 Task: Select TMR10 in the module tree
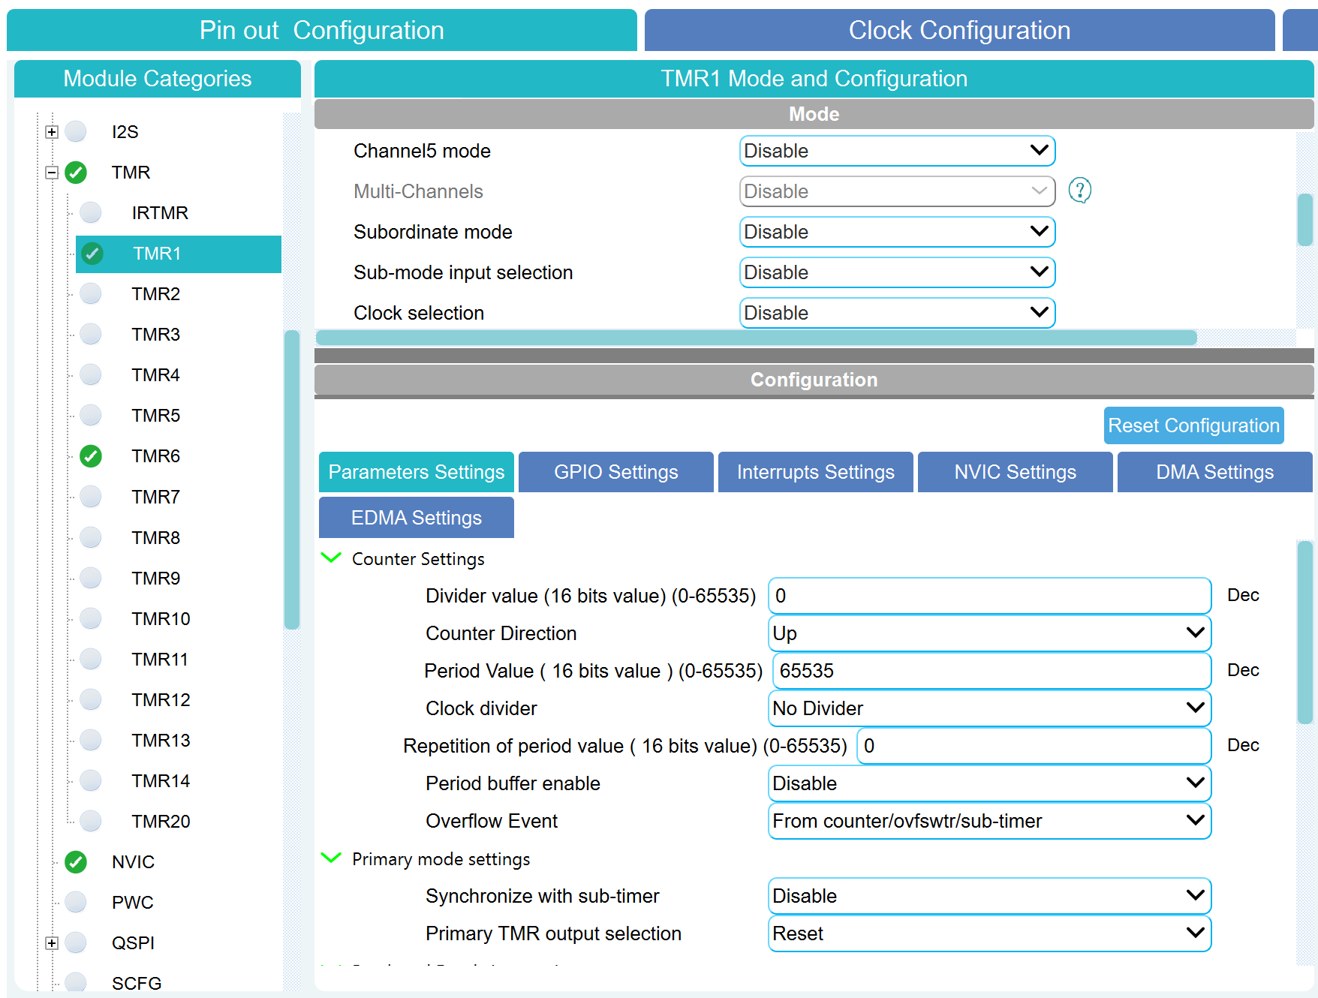pyautogui.click(x=161, y=619)
